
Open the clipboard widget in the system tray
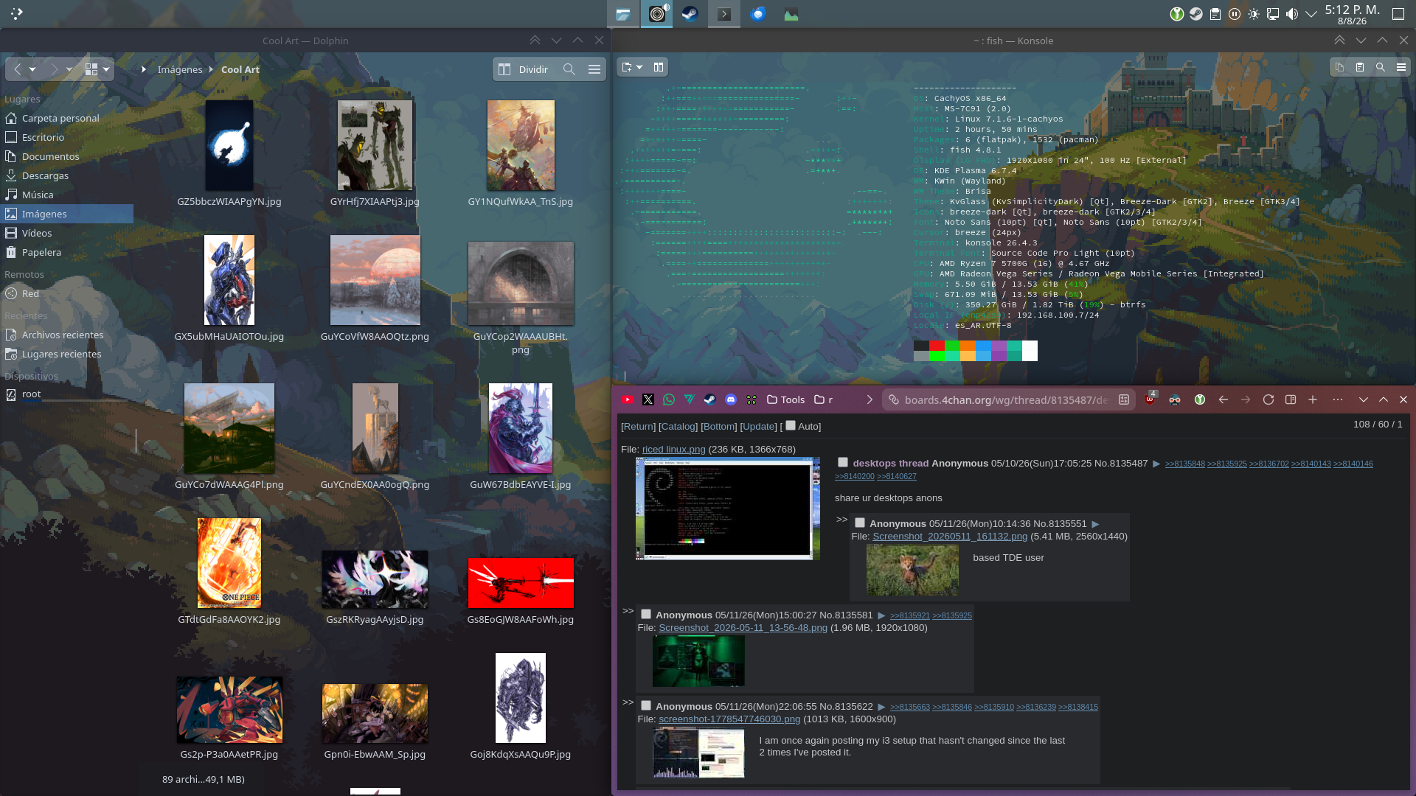tap(1215, 14)
